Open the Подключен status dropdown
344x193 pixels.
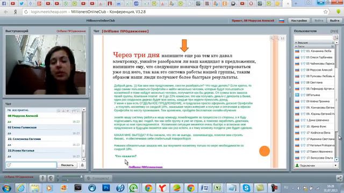335,166
